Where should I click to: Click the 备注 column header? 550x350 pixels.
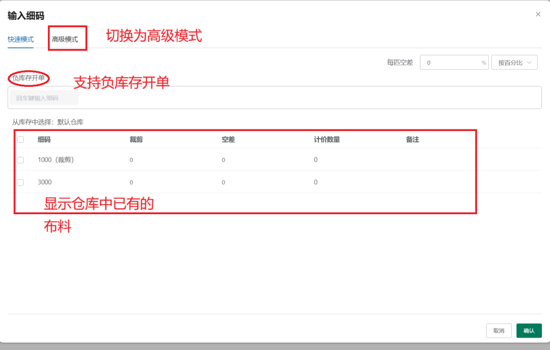pyautogui.click(x=412, y=140)
